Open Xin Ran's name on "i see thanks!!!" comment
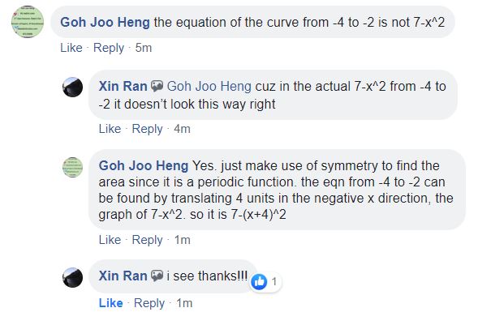491x325 pixels. pos(123,276)
